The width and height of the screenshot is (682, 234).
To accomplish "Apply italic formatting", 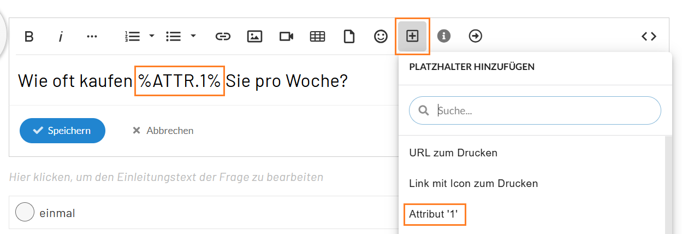I will coord(61,37).
